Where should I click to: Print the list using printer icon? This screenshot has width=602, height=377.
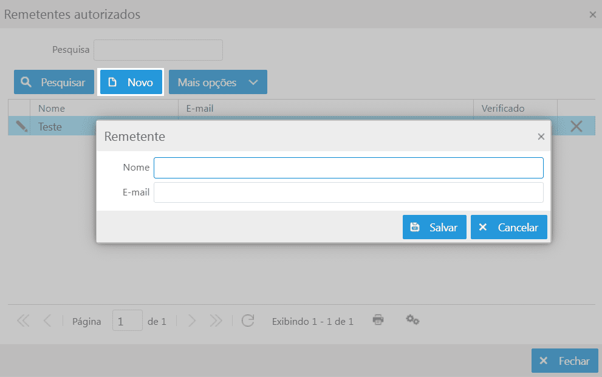[x=378, y=320]
